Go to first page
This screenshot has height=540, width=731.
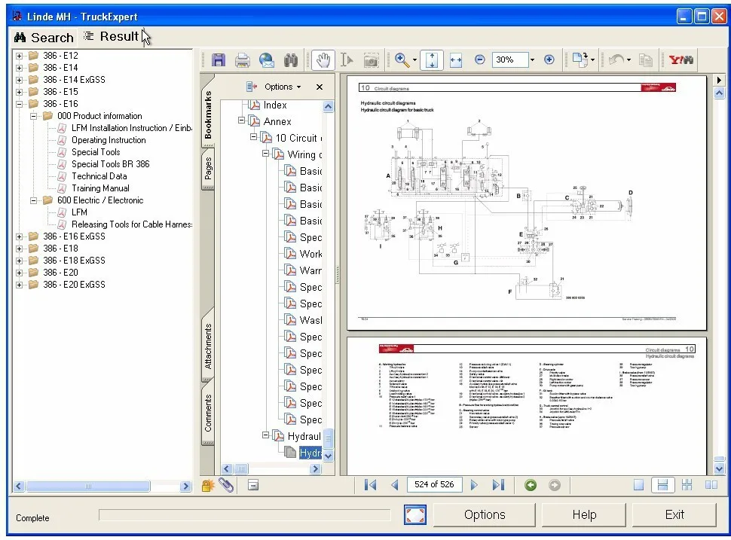[x=370, y=485]
